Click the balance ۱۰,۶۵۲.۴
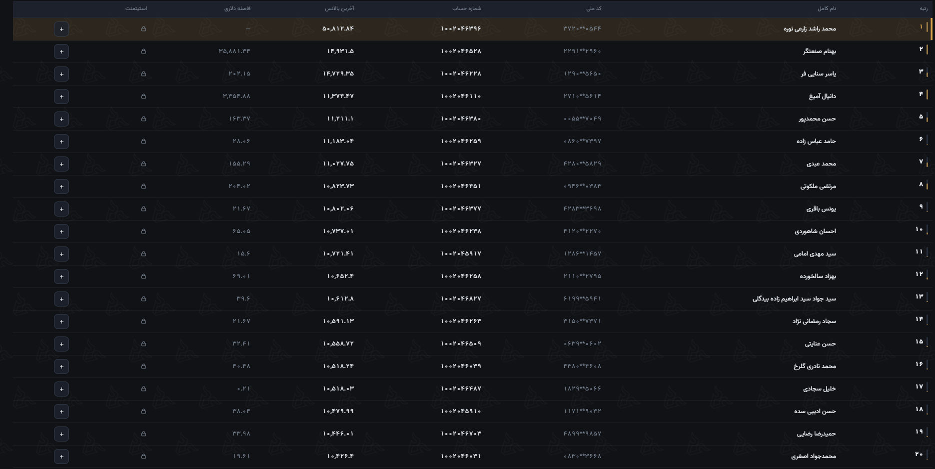 pos(340,276)
